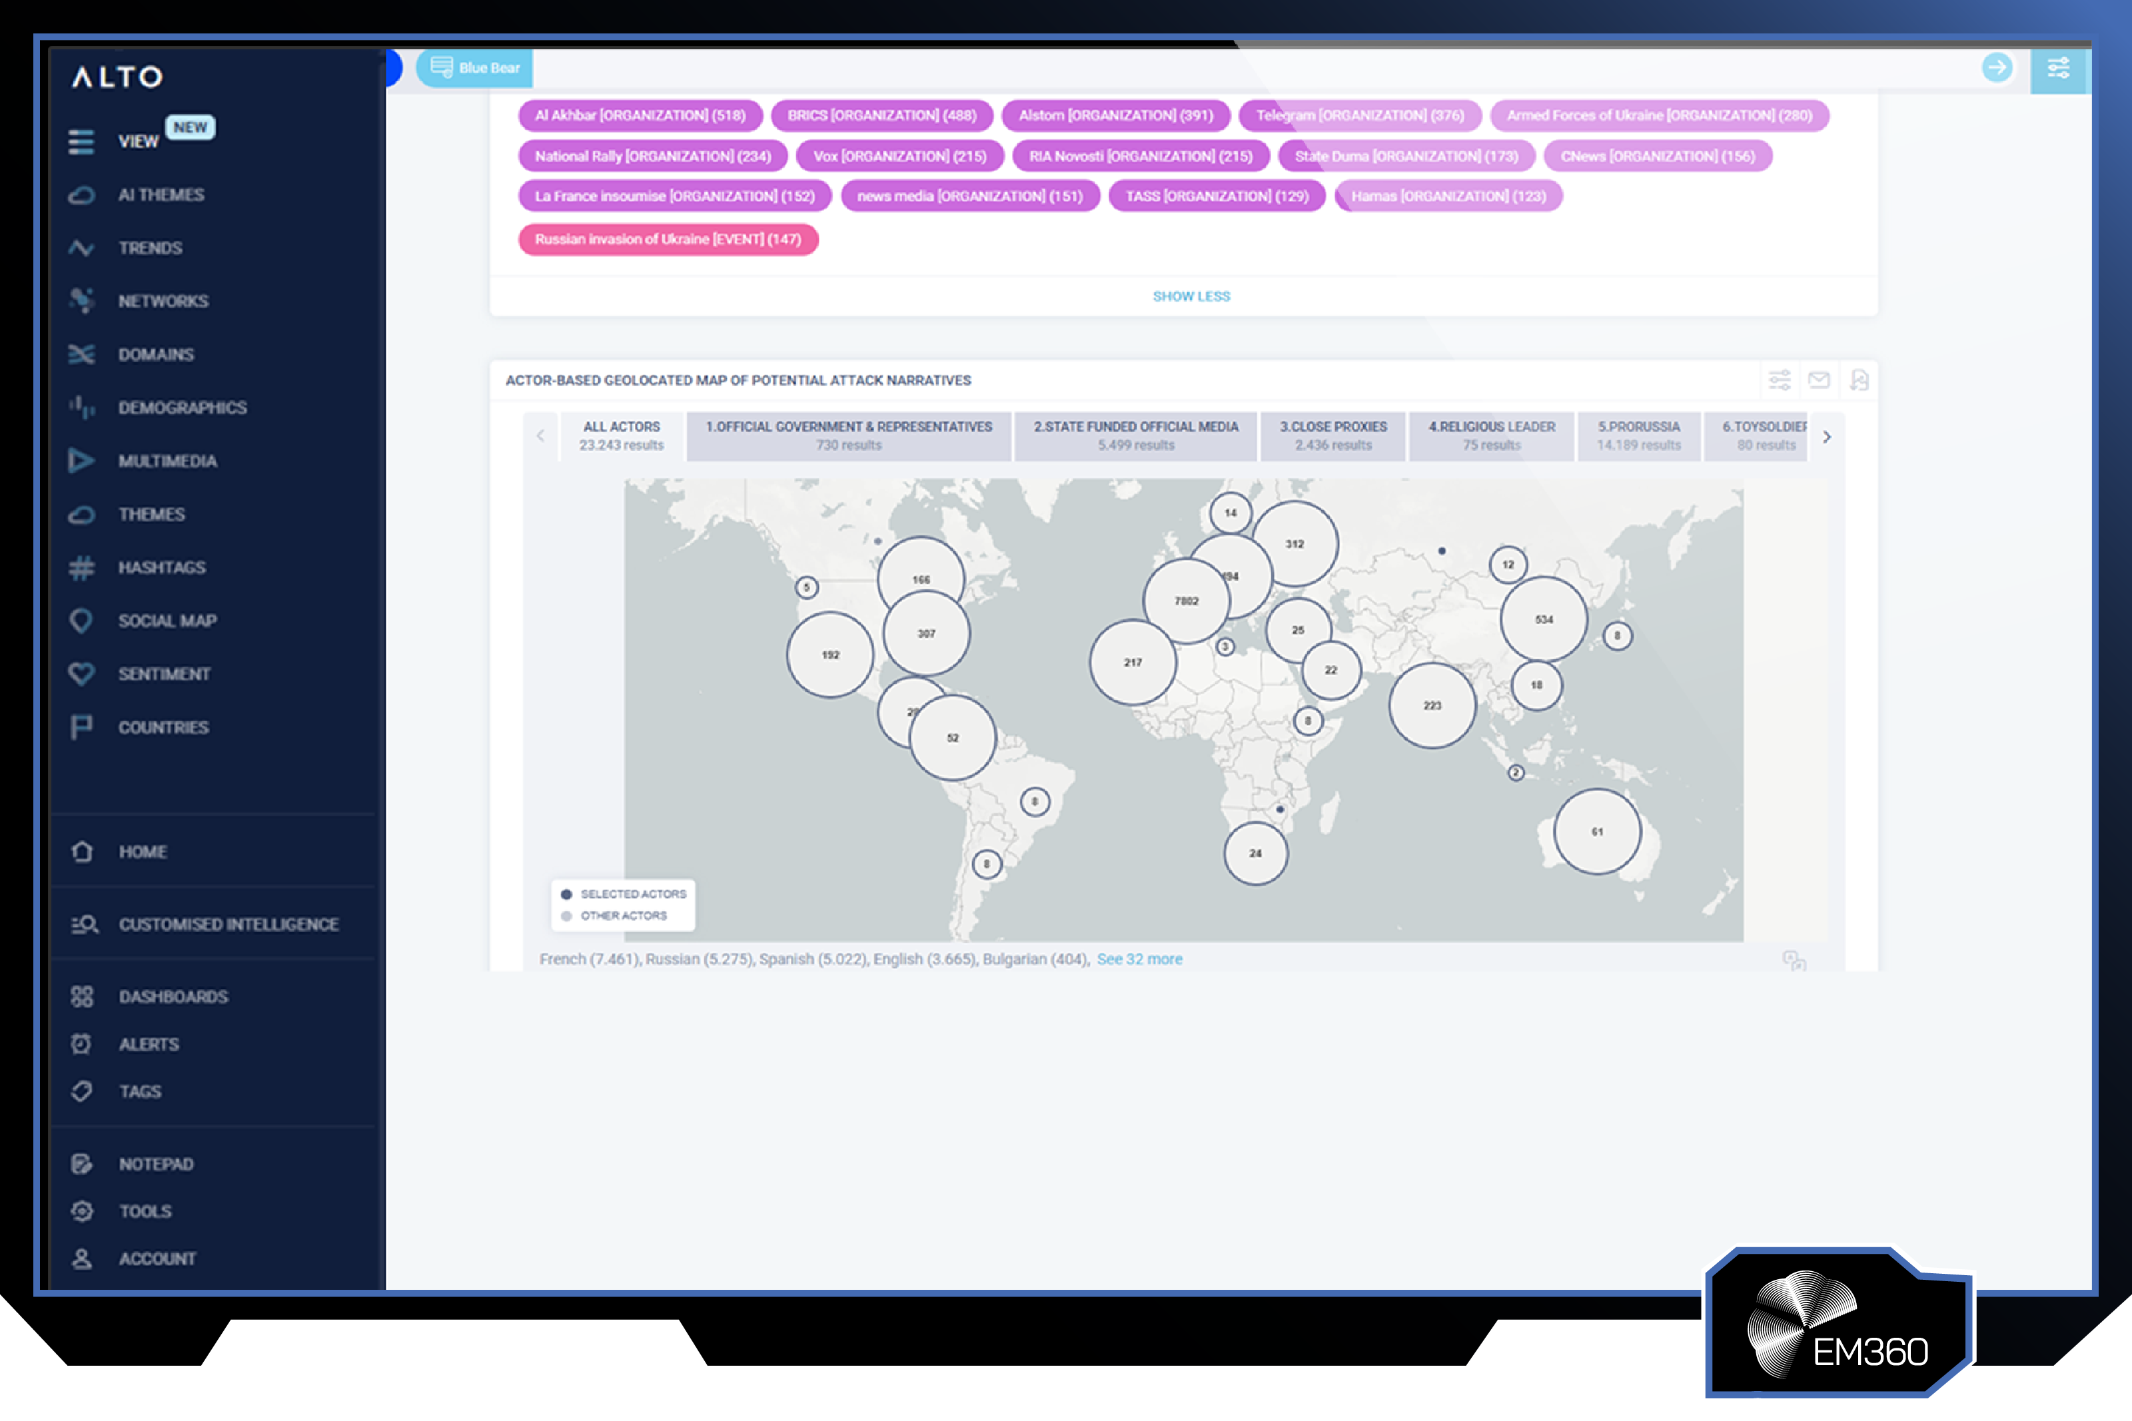Switch to Religious Leader tab
The width and height of the screenshot is (2132, 1421).
1492,436
